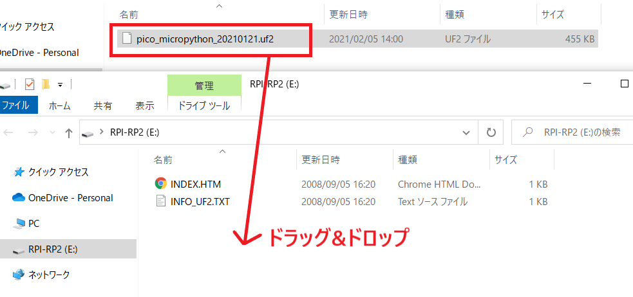The height and width of the screenshot is (297, 633).
Task: Select pico_micropython_20210121.uf2 file in upper window
Action: point(206,39)
